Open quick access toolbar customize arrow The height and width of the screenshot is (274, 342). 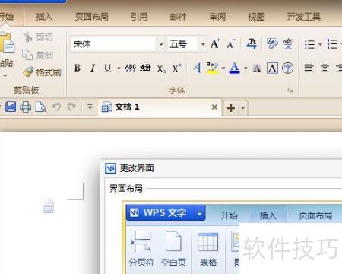coord(90,107)
